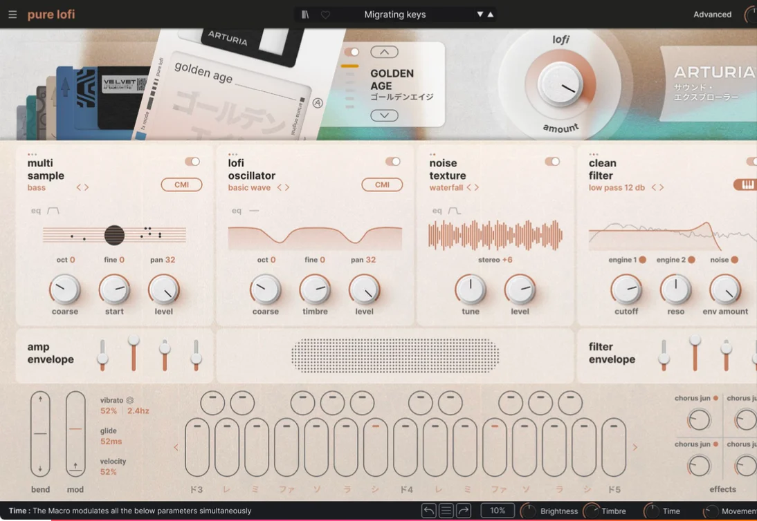Disable the lofi oscillator engine switch
This screenshot has width=757, height=521.
(x=393, y=162)
